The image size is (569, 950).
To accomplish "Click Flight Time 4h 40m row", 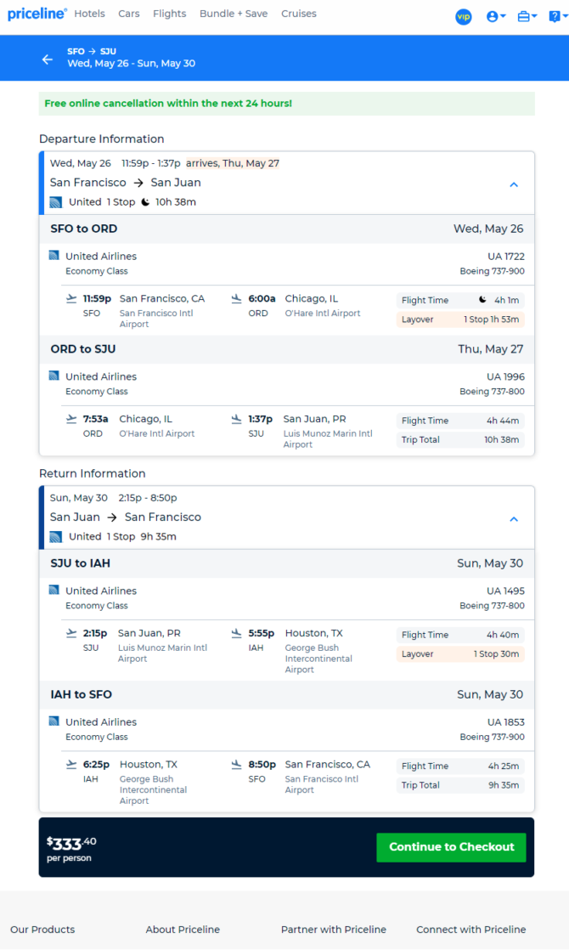I will (x=460, y=635).
